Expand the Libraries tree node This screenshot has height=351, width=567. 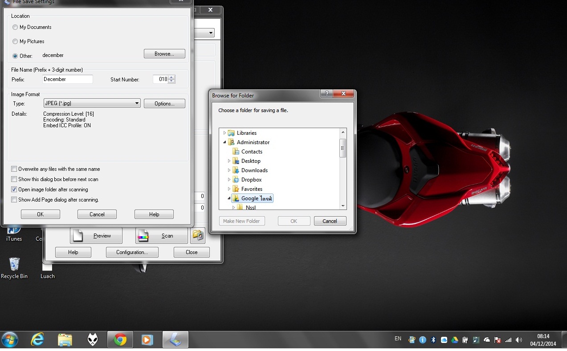click(224, 133)
